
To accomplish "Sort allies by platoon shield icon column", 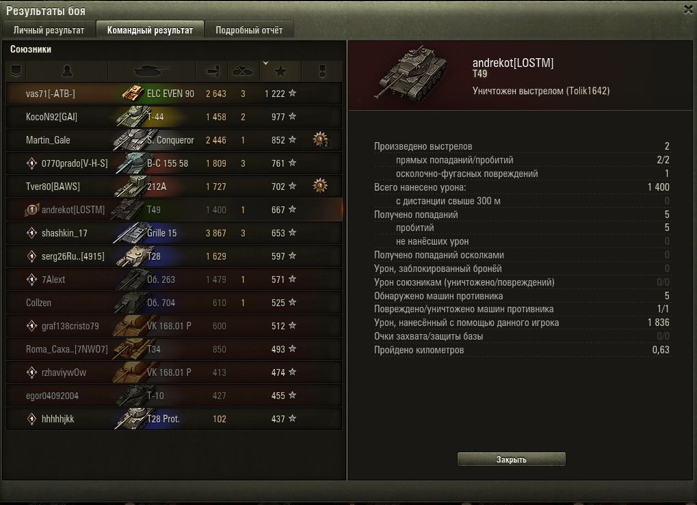I will 16,70.
